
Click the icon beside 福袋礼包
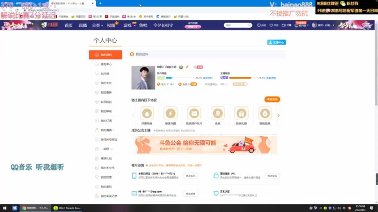(97, 158)
